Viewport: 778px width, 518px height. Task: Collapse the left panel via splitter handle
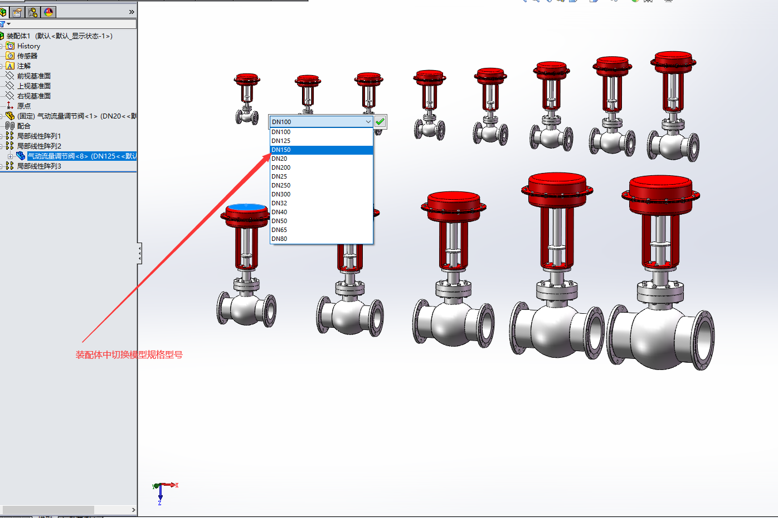(x=139, y=253)
